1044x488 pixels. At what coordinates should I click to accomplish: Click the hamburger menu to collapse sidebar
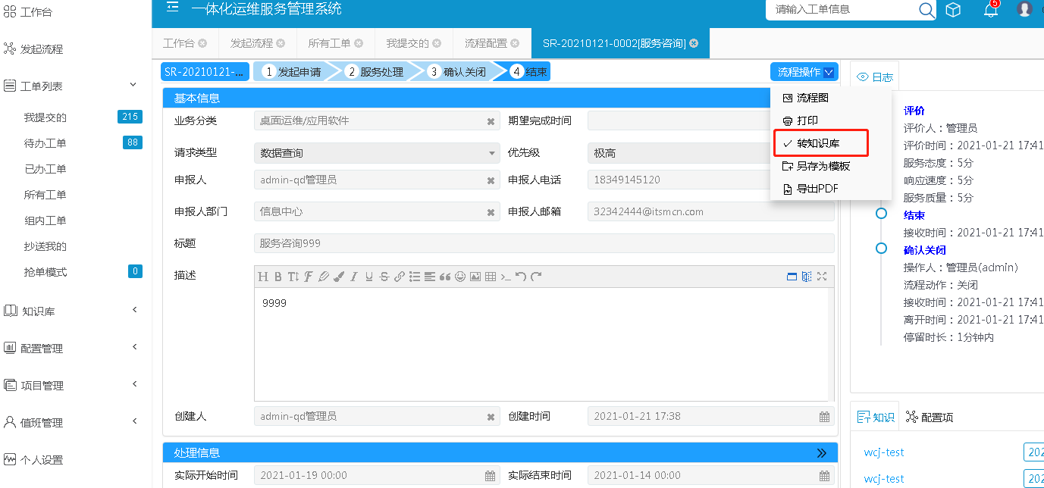pos(173,8)
